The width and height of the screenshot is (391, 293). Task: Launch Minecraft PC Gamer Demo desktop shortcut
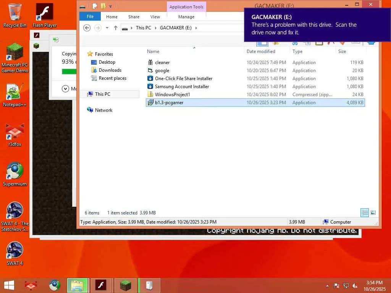tap(15, 58)
